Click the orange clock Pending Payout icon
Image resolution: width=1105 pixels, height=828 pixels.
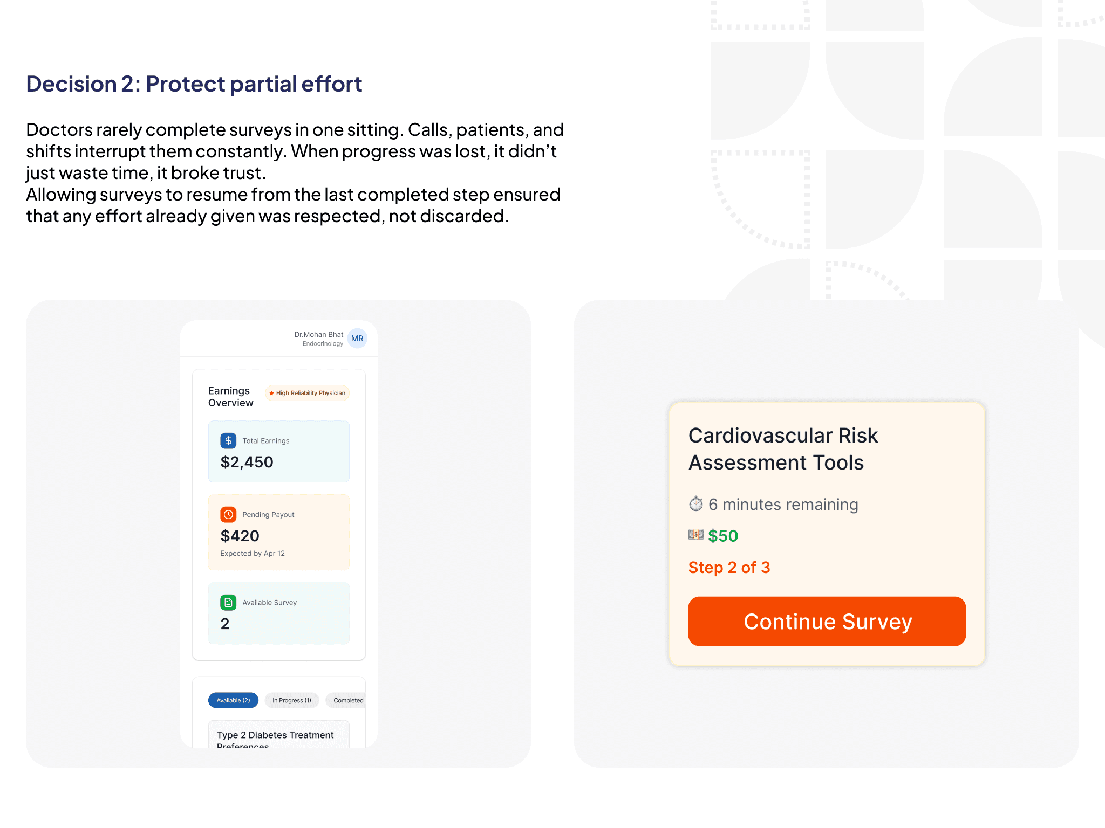click(x=228, y=515)
